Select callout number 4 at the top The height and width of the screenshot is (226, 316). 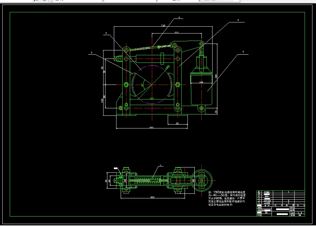179,18
